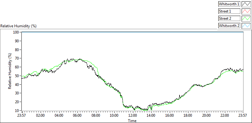Select the Whitworth 1 legend label
Screen dimensions: 252x123
click(x=229, y=4)
